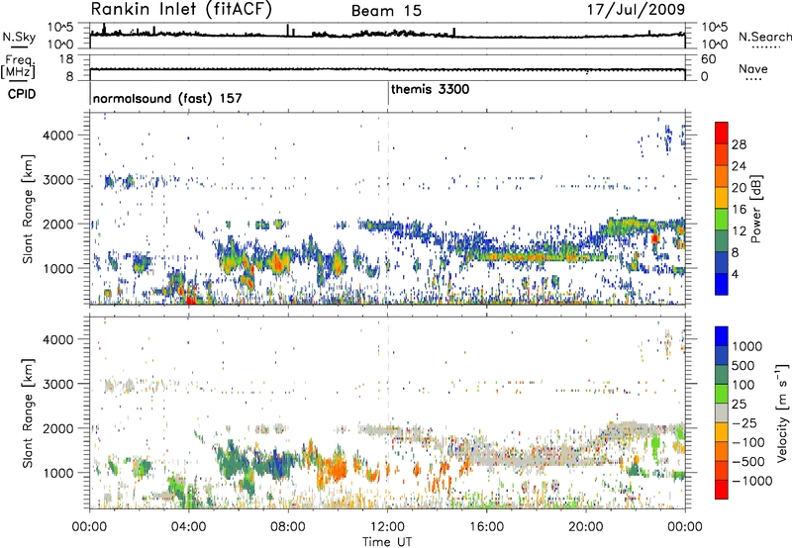The image size is (792, 548).
Task: Click the Velocity [m s-1] colorbar title
Action: (x=782, y=412)
